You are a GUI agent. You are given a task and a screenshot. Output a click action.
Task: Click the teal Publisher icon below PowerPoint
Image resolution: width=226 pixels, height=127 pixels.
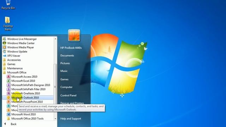point(8,106)
